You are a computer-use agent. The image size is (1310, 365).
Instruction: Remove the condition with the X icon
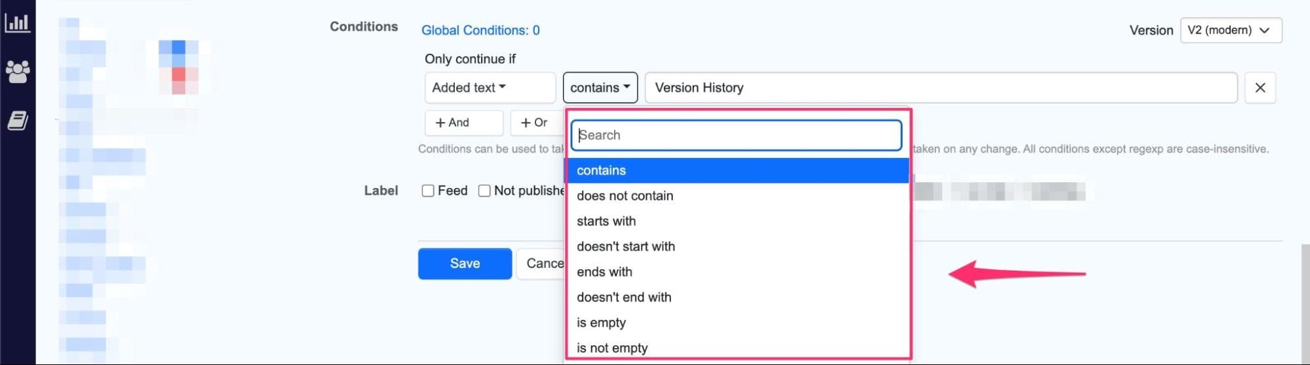[1260, 88]
